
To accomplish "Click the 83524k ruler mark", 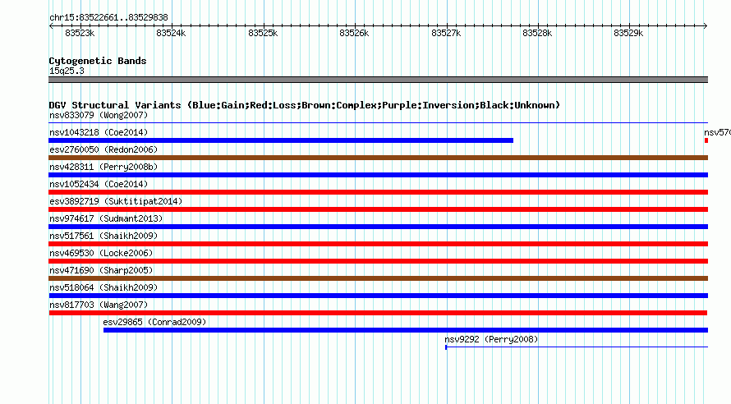I will tap(171, 33).
